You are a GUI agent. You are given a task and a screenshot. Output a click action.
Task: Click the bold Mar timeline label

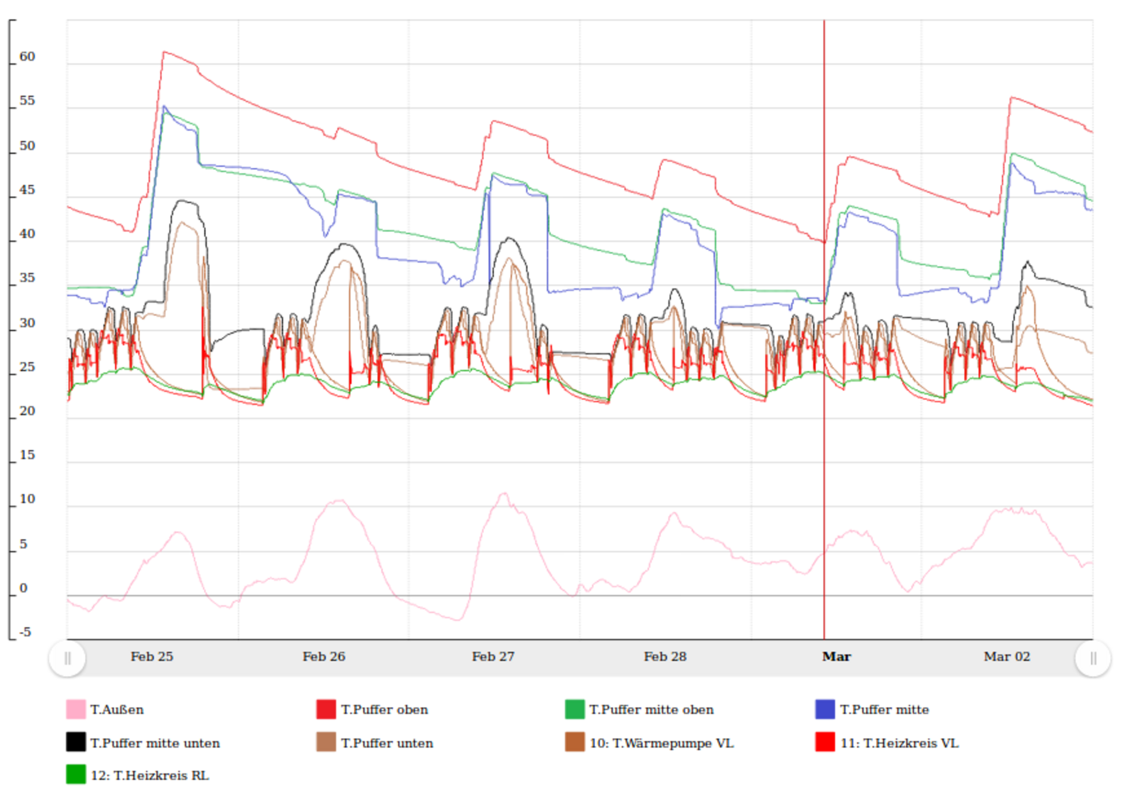(x=836, y=656)
